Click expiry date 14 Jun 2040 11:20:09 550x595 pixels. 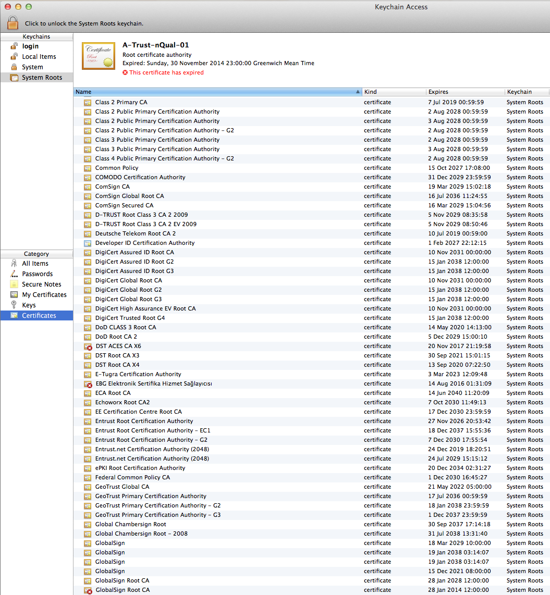[459, 393]
